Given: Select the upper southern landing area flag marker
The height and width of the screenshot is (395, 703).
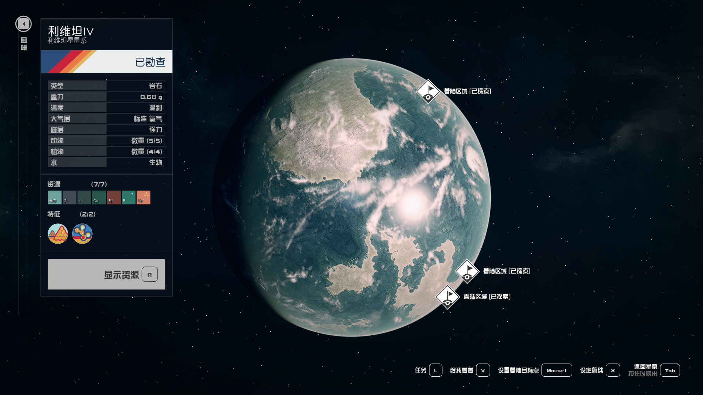Looking at the screenshot, I should (467, 271).
